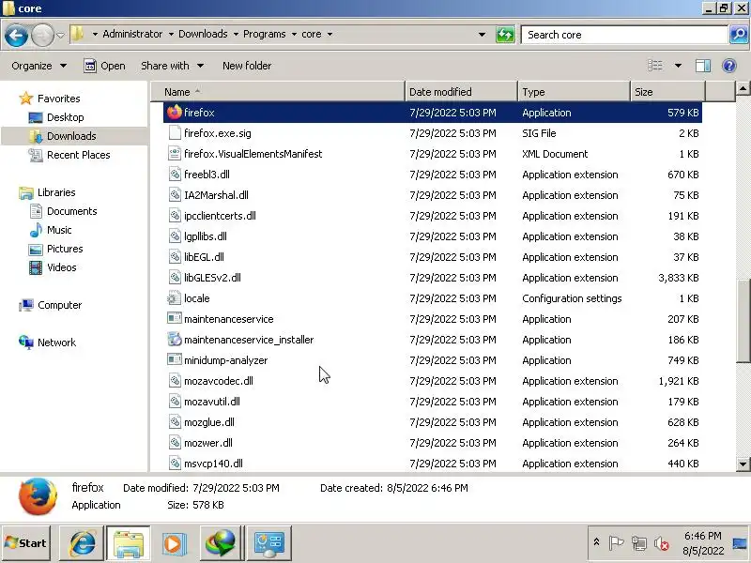This screenshot has width=751, height=563.
Task: Select Recent Places in navigation pane
Action: tap(79, 155)
